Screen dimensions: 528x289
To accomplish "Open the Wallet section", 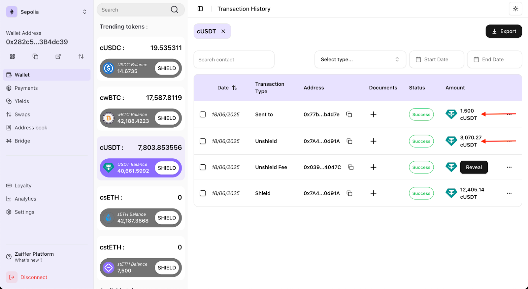I will (x=47, y=75).
